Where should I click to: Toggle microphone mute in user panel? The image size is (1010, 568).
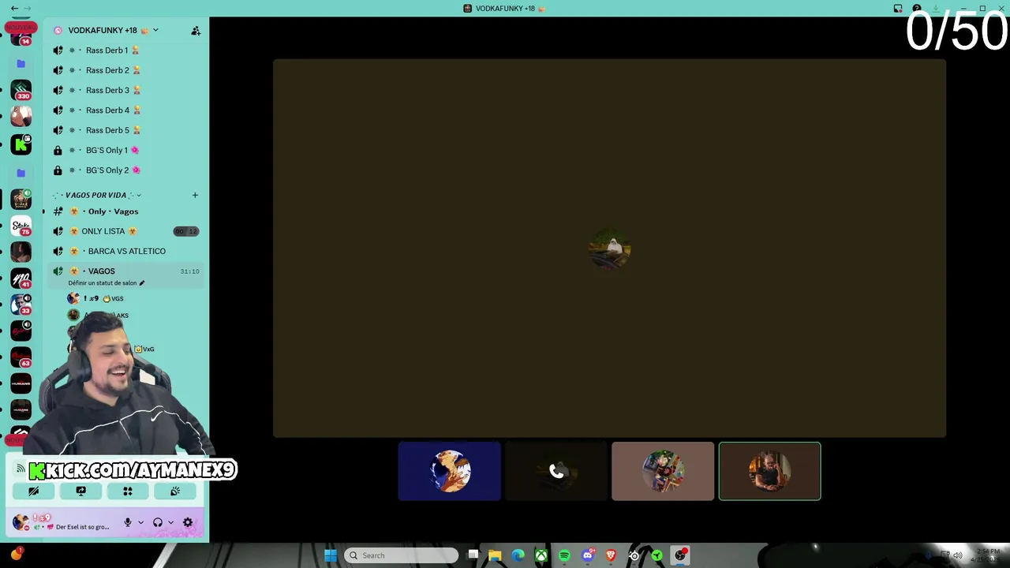(128, 522)
